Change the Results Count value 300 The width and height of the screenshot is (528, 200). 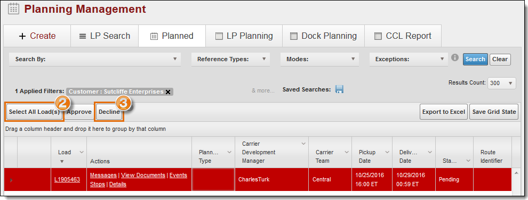502,83
